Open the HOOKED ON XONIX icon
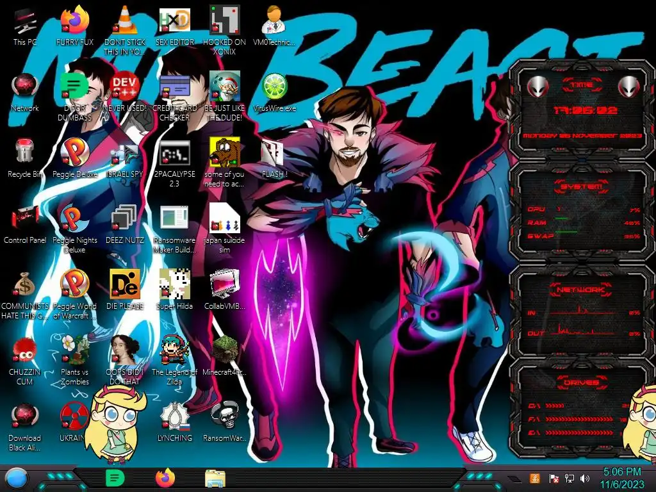 (224, 20)
